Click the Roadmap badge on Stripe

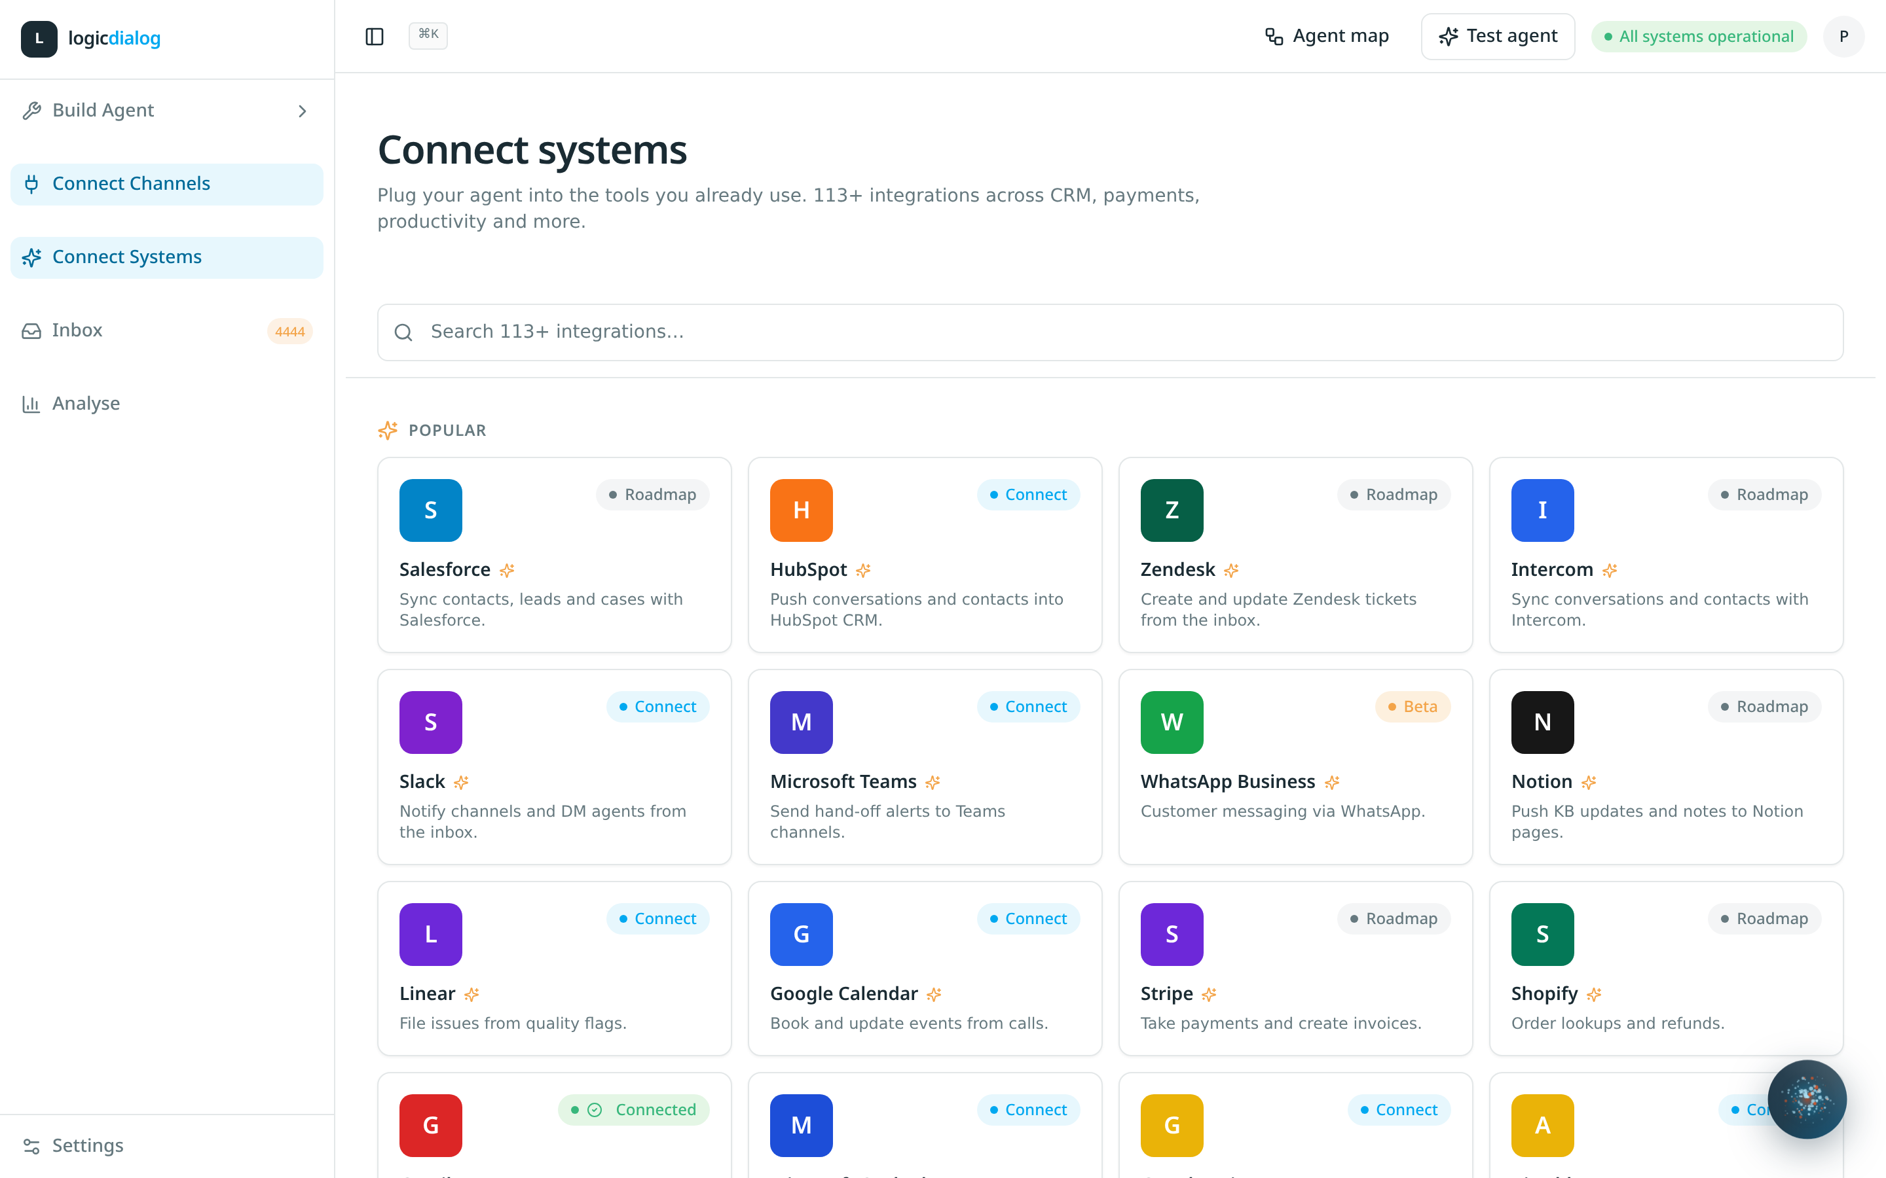(x=1394, y=919)
